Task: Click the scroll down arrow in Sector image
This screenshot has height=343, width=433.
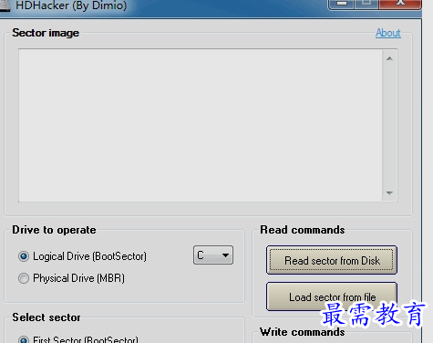Action: point(389,193)
